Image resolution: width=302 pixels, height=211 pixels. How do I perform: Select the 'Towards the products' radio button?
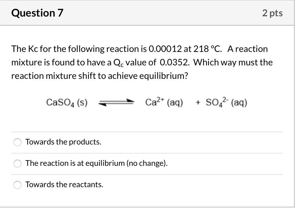click(x=17, y=142)
